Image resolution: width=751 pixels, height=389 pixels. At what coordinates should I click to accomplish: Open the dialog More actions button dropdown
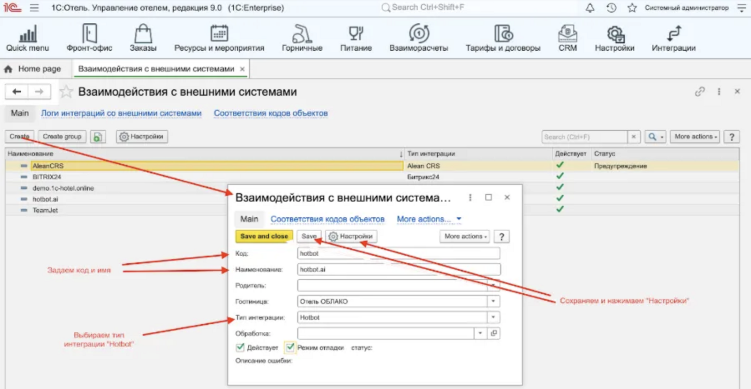[x=465, y=236]
